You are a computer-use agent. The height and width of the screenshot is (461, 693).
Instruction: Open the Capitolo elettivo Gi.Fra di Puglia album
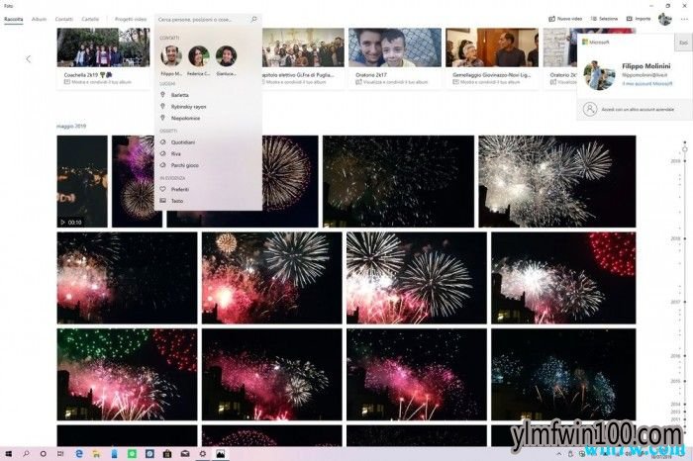[303, 57]
